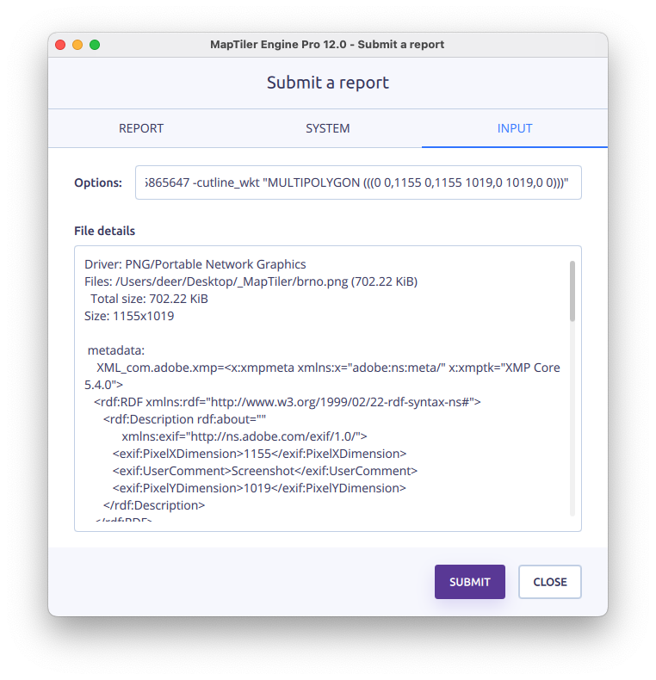Click the Submit a report heading
656x680 pixels.
pos(328,83)
